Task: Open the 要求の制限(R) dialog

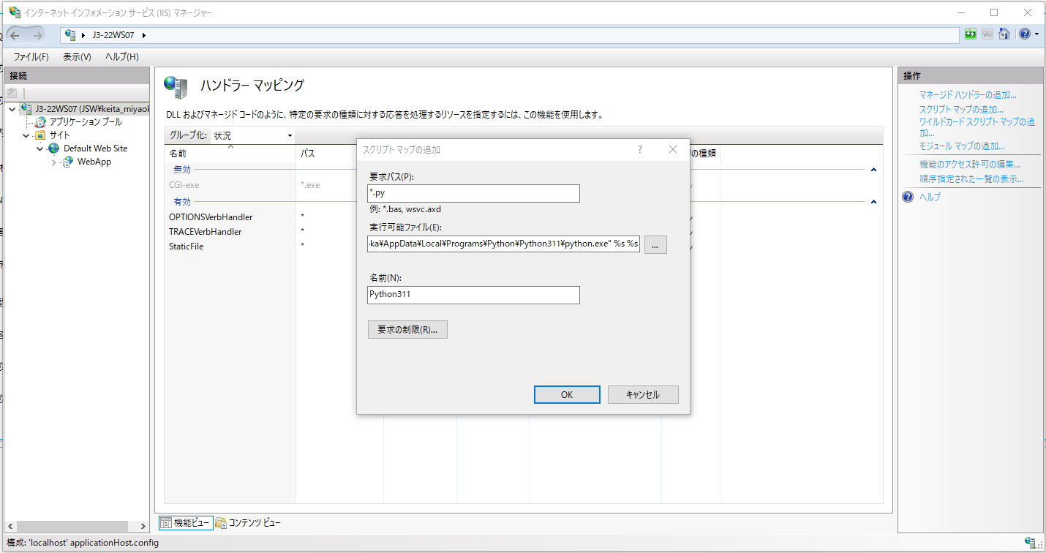Action: pos(407,329)
